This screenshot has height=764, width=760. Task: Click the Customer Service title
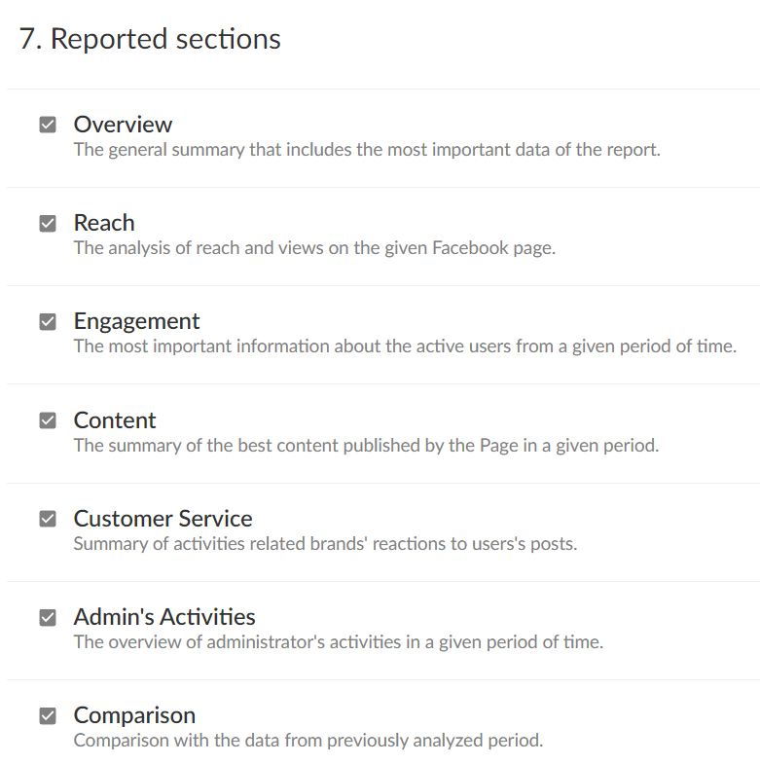pyautogui.click(x=163, y=519)
